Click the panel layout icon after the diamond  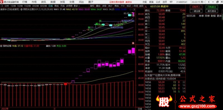pos(134,9)
